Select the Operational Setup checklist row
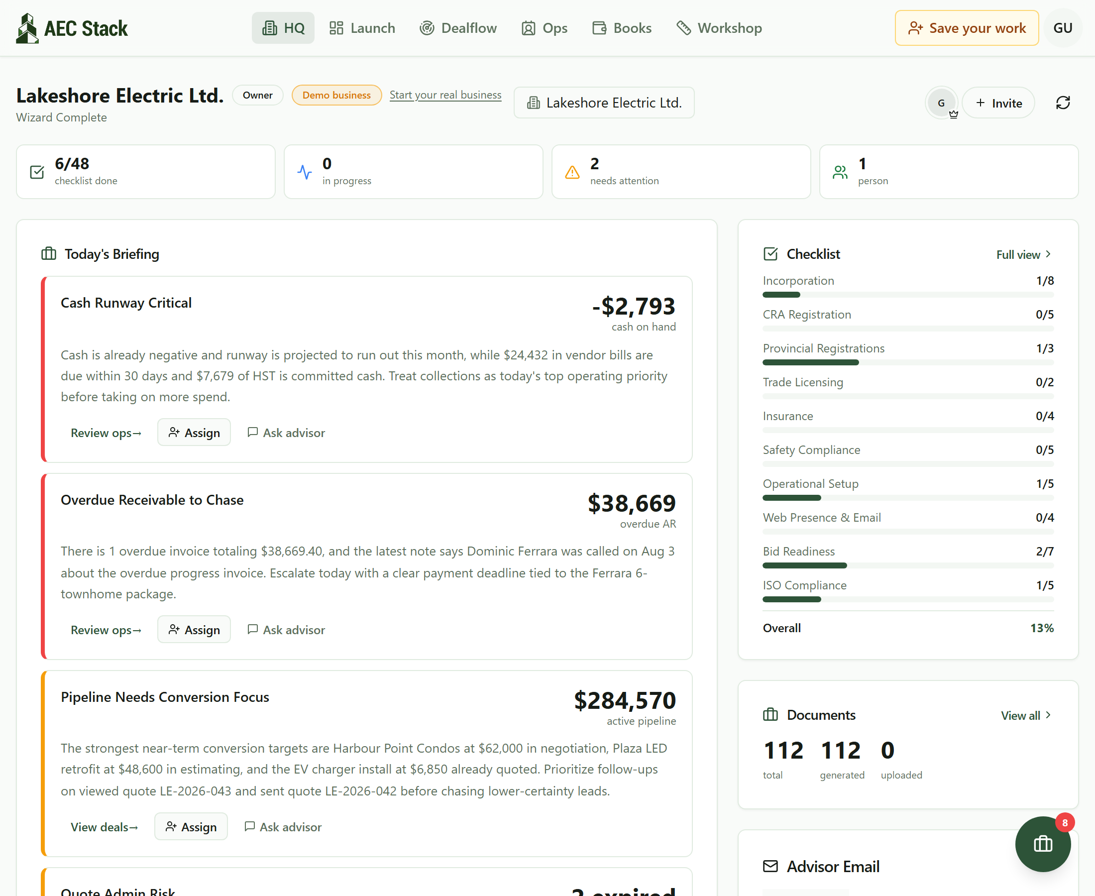 click(908, 488)
